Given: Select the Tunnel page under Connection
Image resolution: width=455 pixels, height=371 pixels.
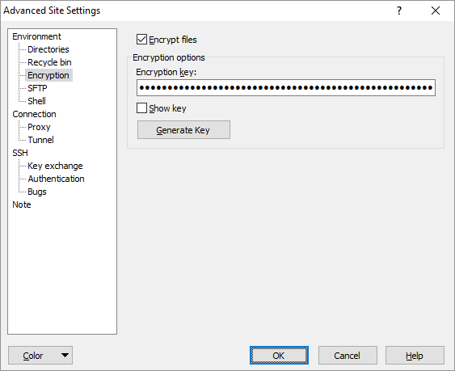Looking at the screenshot, I should 40,140.
